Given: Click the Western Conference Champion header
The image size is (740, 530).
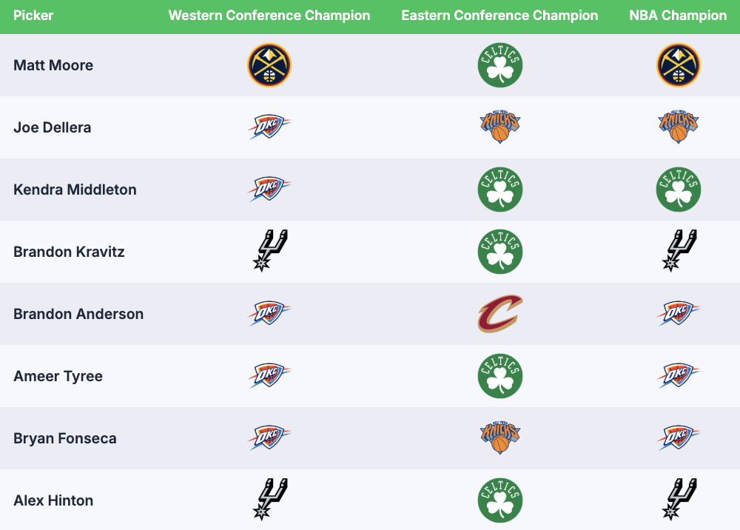Looking at the screenshot, I should click(269, 16).
